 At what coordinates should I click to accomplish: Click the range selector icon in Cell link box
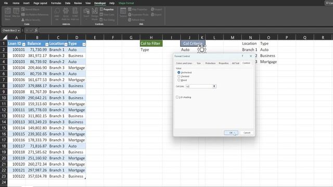[x=214, y=86]
